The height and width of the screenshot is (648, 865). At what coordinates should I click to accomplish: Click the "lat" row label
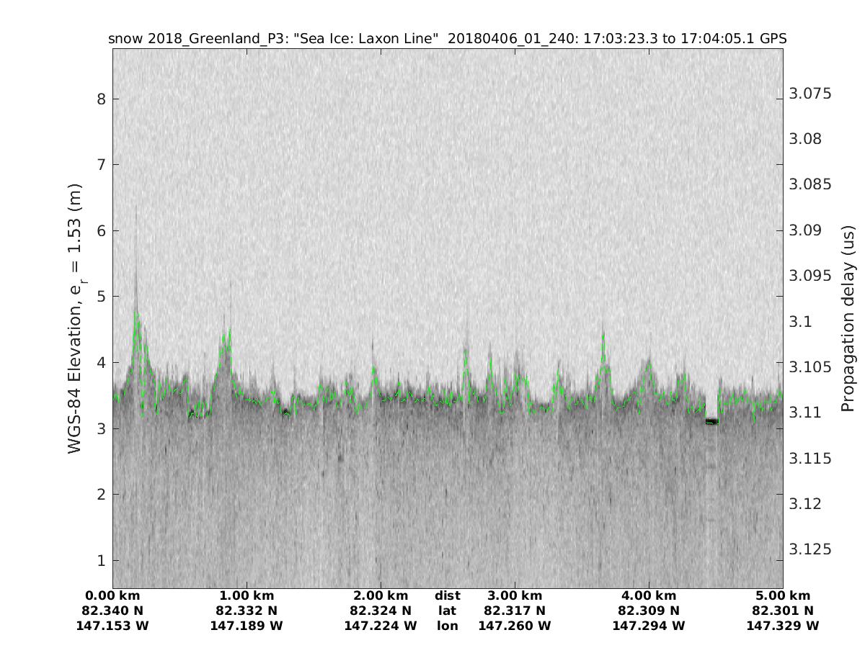(448, 611)
